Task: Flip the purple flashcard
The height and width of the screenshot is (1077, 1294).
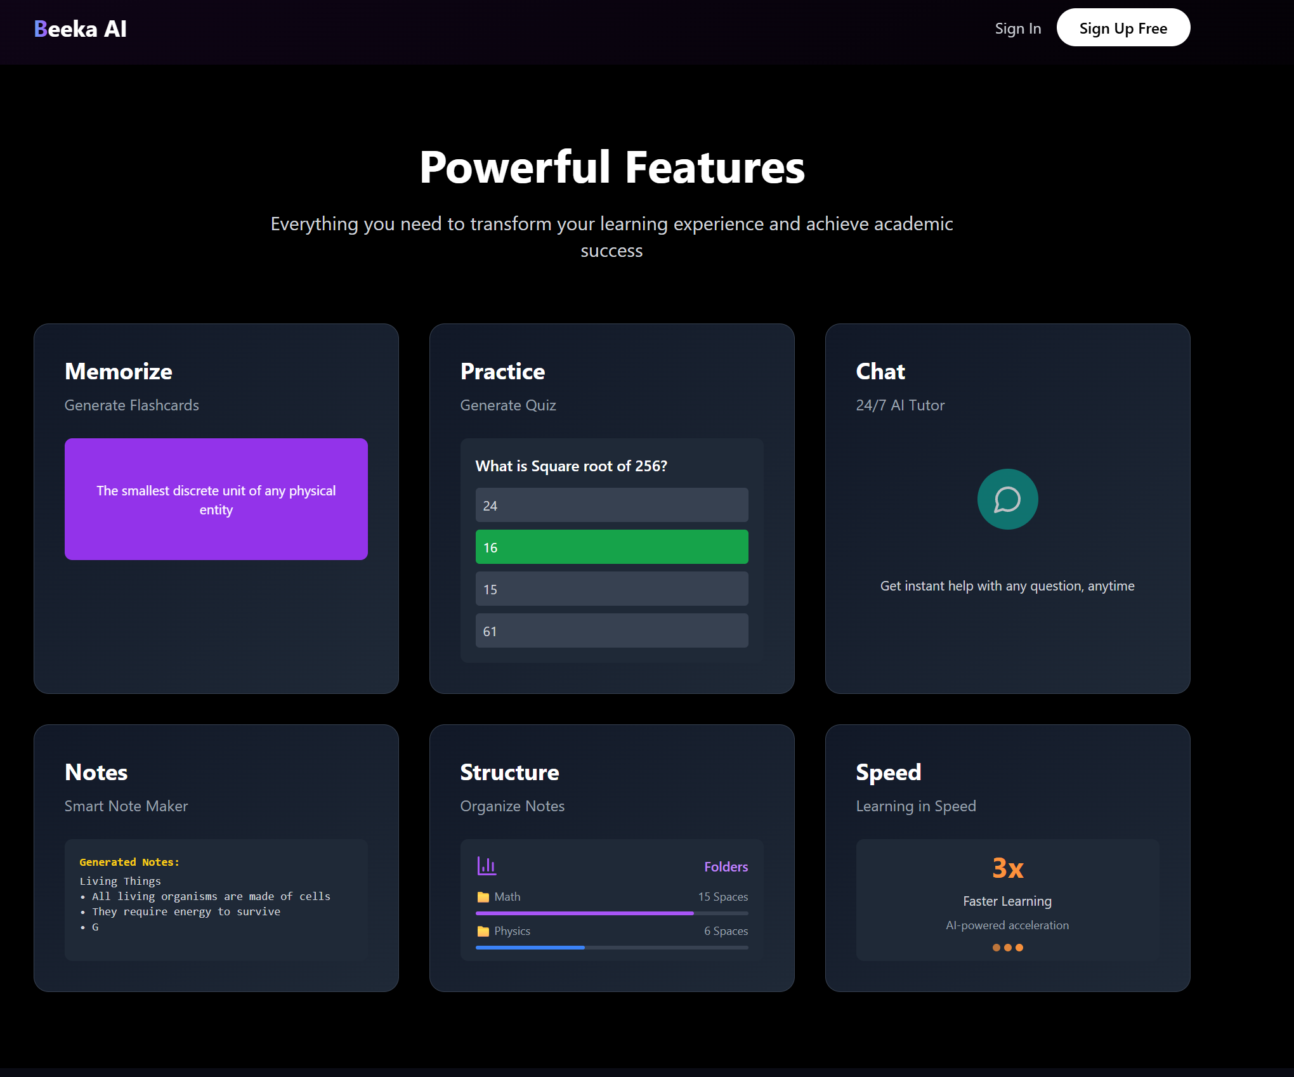Action: (216, 499)
